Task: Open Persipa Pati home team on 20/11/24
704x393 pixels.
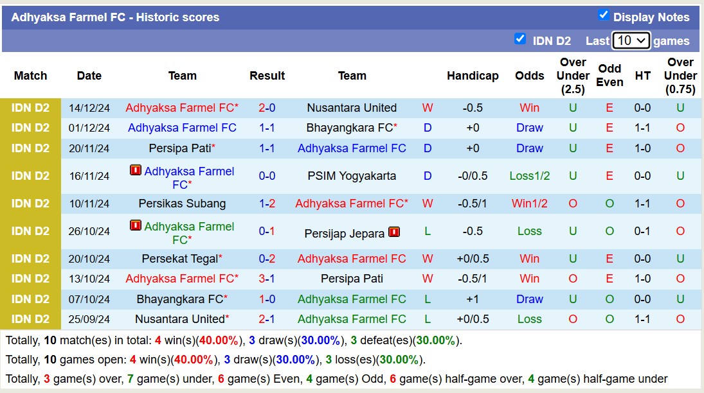Action: point(179,148)
